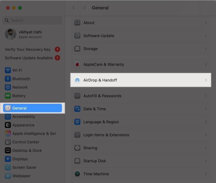216x183 pixels.
Task: Click the "Desktop & Dock" sidebar label
Action: click(x=27, y=150)
